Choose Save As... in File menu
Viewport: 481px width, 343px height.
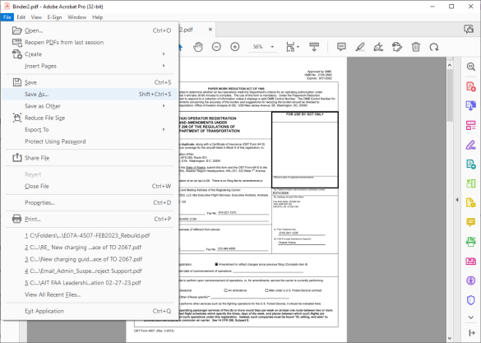click(90, 95)
